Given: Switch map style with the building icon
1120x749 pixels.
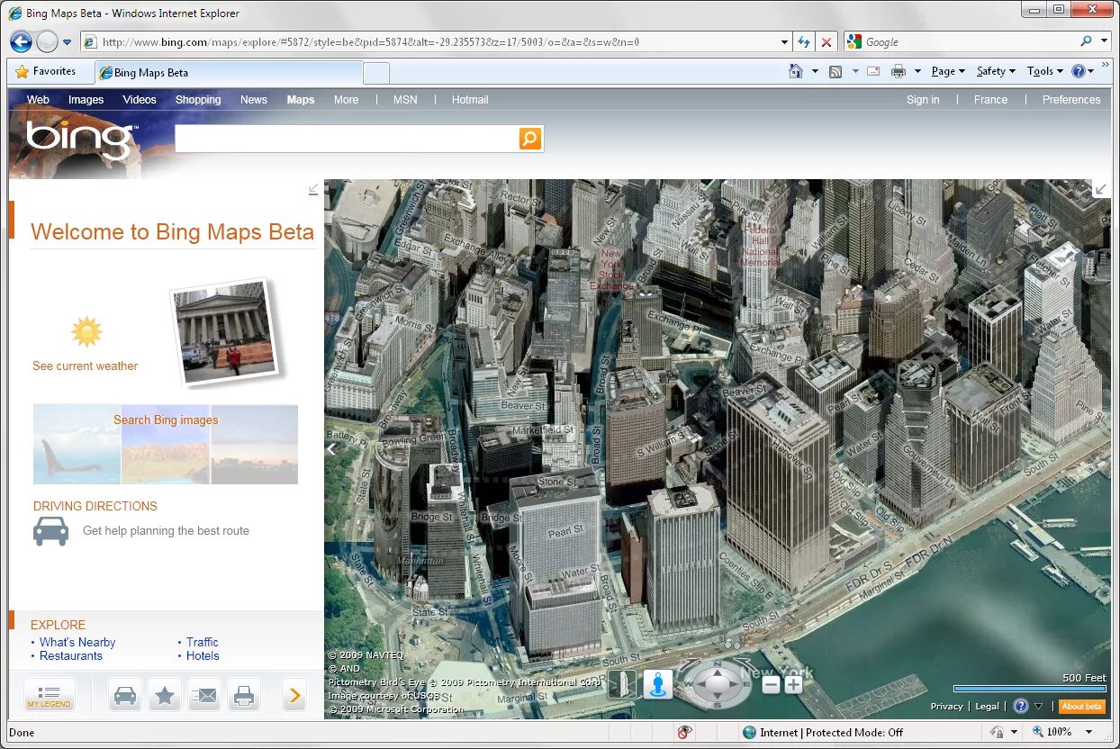Looking at the screenshot, I should (623, 685).
